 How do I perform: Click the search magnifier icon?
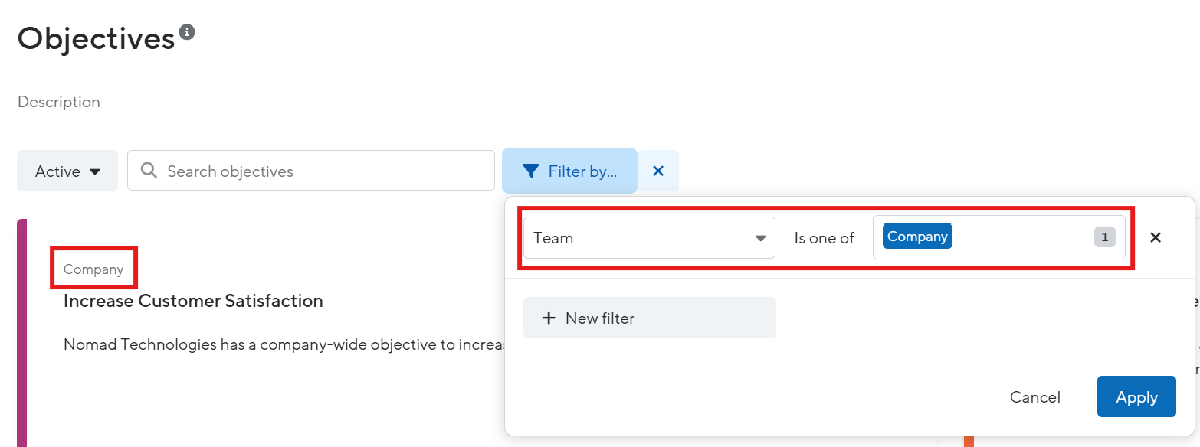149,170
